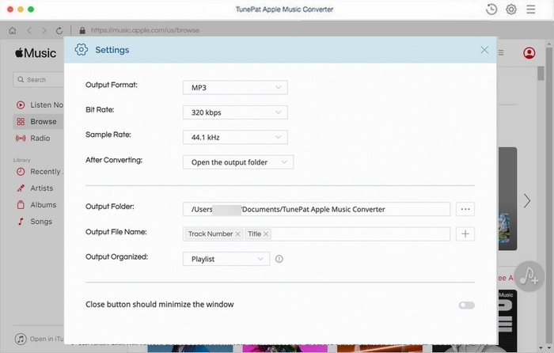The image size is (554, 353).
Task: Remove the Title tag
Action: [x=266, y=234]
